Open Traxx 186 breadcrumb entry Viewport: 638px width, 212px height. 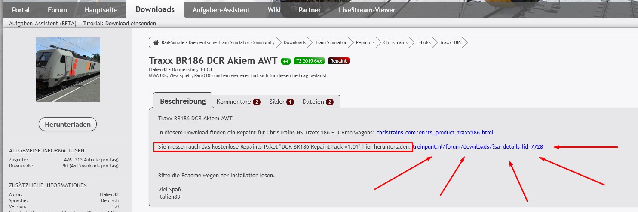[x=450, y=42]
